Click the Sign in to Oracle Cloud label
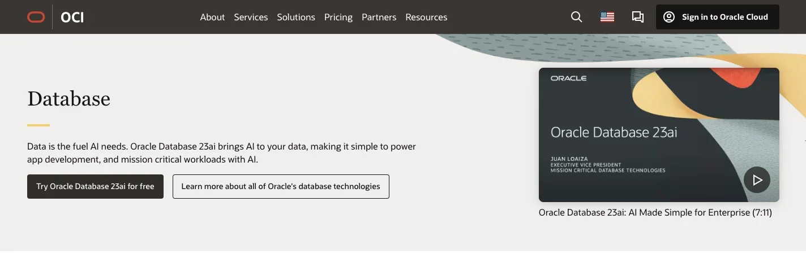Image resolution: width=806 pixels, height=254 pixels. (x=724, y=17)
